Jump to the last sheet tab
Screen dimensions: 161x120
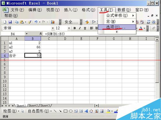[x=13, y=106]
